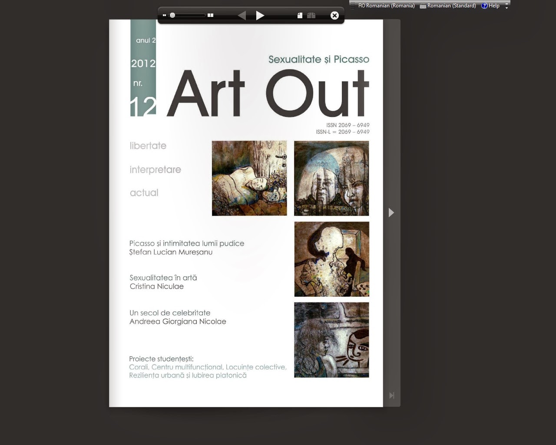Image resolution: width=556 pixels, height=445 pixels.
Task: Go to the previous page arrow in toolbar
Action: pos(242,16)
